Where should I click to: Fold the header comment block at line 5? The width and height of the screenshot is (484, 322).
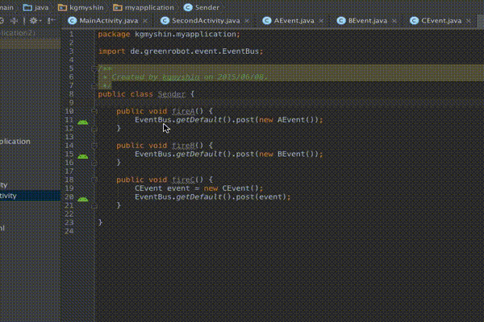click(95, 68)
